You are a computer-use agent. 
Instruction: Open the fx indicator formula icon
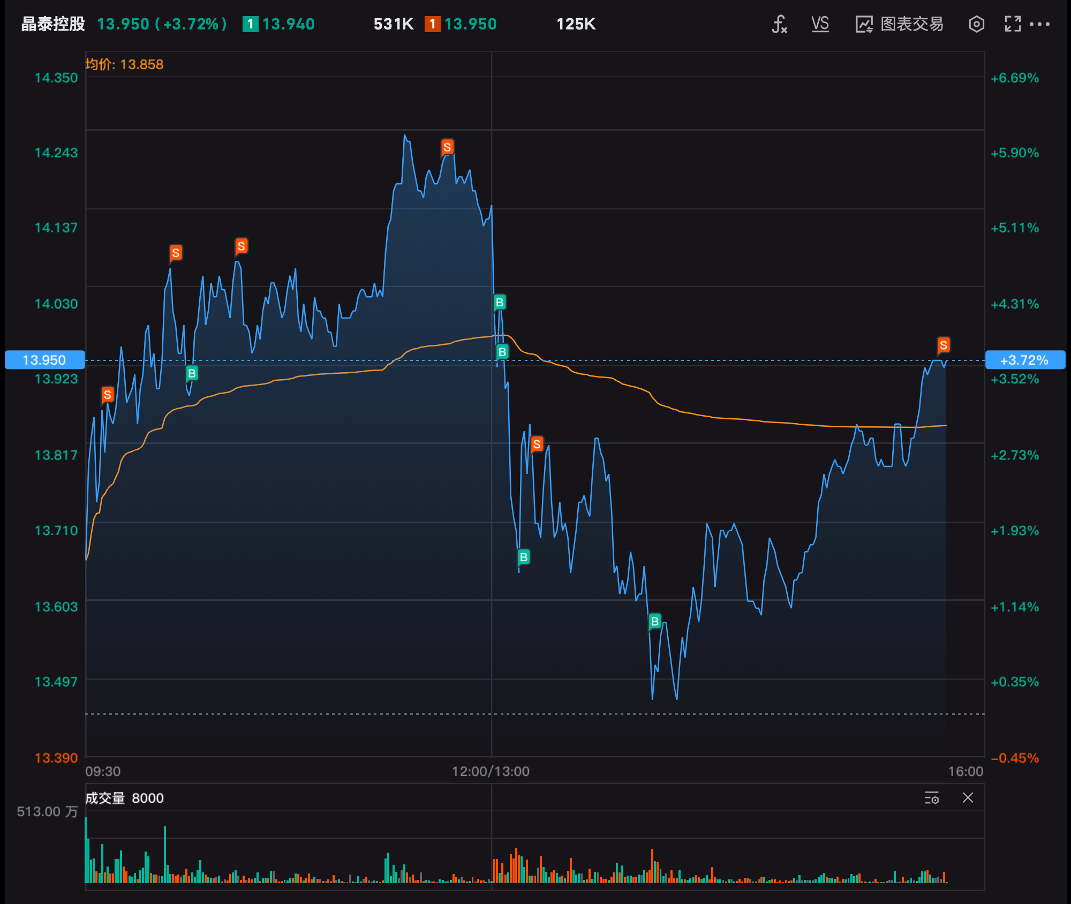(x=779, y=24)
